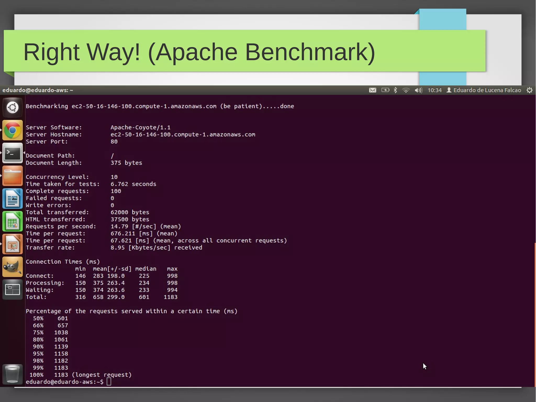Click the '95% 1158' percentile row
The width and height of the screenshot is (536, 402).
coord(50,354)
